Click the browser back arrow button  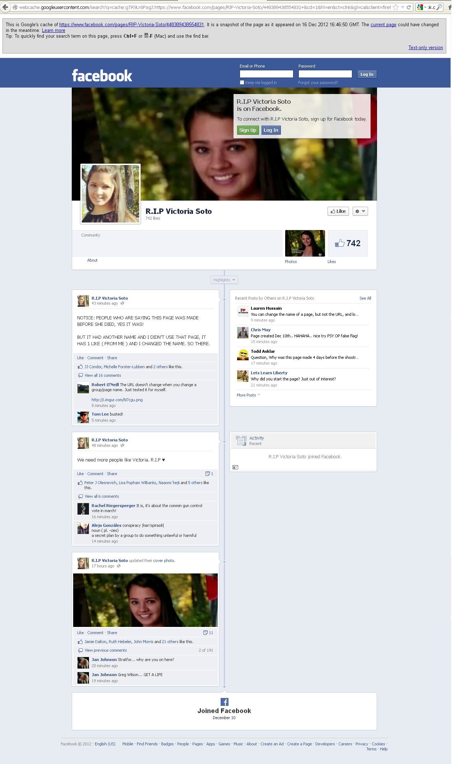[x=5, y=7]
